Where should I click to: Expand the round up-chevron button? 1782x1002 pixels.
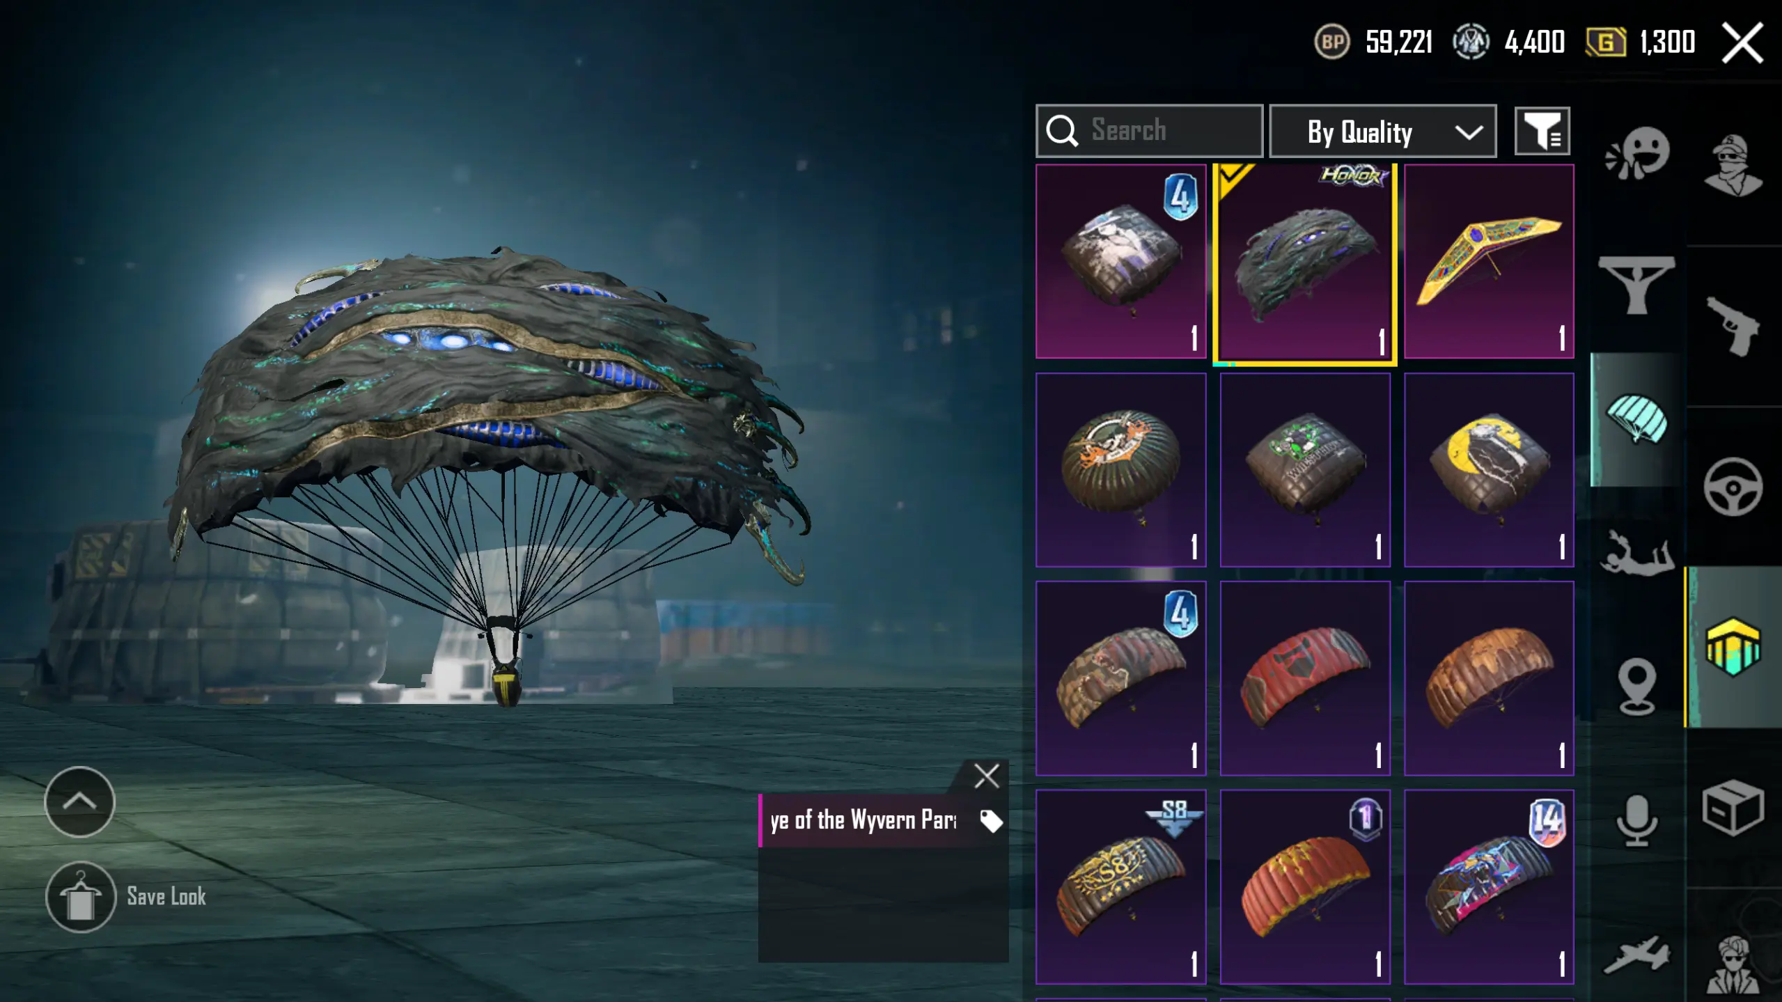(79, 801)
